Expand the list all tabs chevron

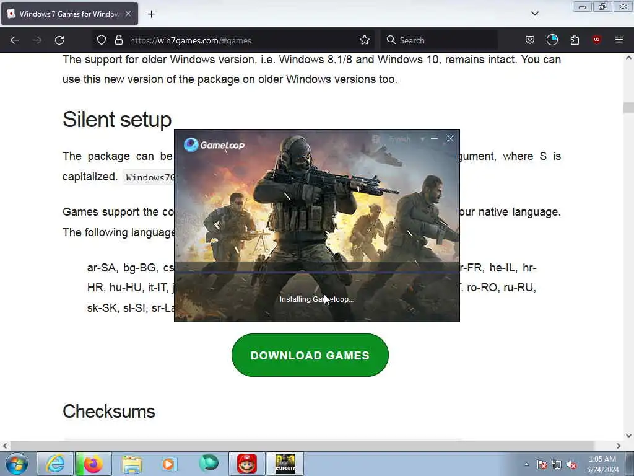click(535, 14)
